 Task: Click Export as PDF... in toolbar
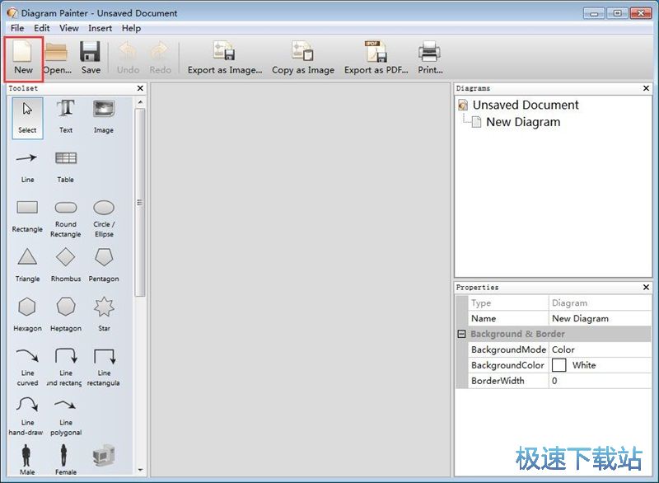[376, 59]
